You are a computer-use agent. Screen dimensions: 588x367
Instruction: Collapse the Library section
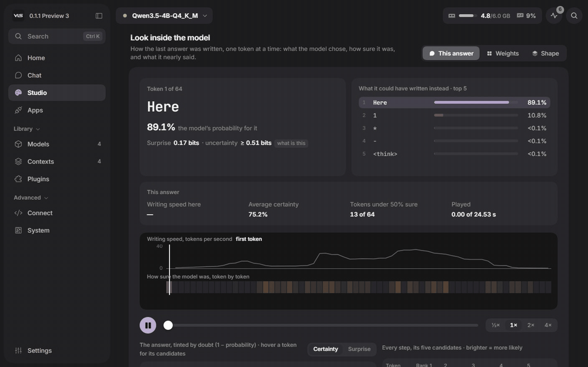point(26,129)
